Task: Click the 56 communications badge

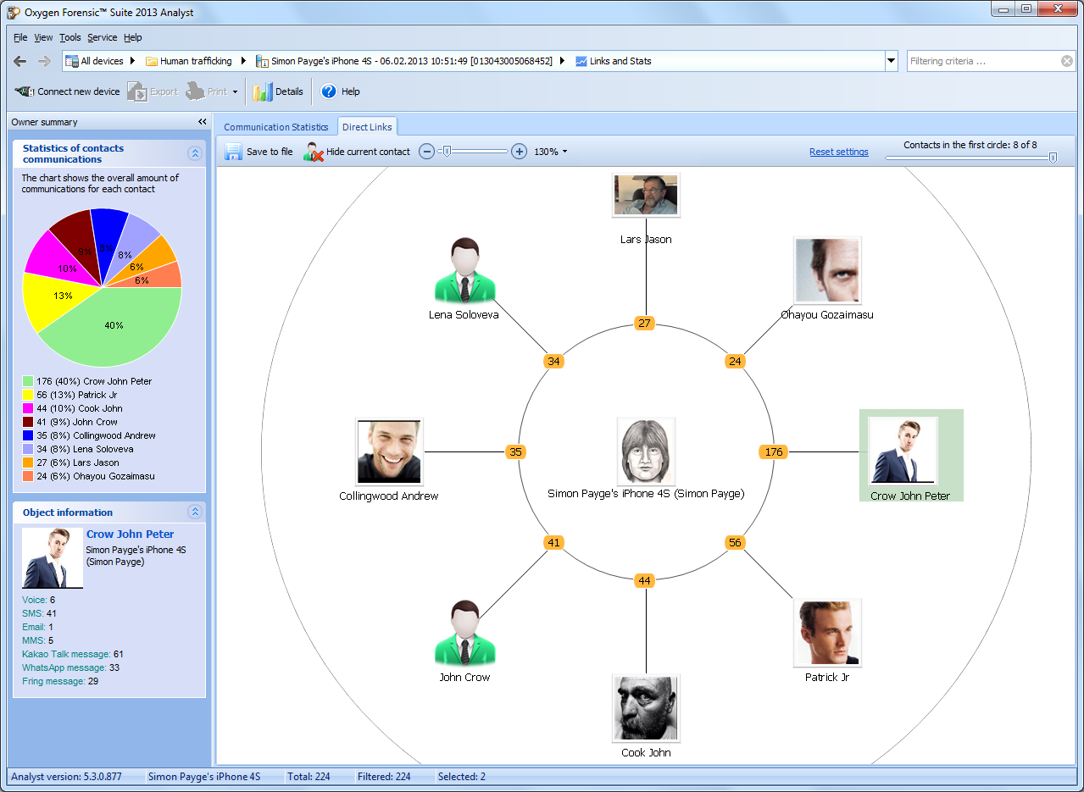Action: pyautogui.click(x=735, y=542)
